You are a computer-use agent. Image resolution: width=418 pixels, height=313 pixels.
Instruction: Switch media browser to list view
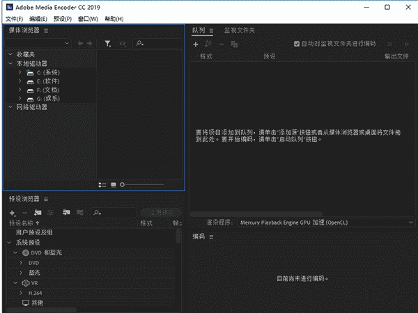[x=102, y=184]
